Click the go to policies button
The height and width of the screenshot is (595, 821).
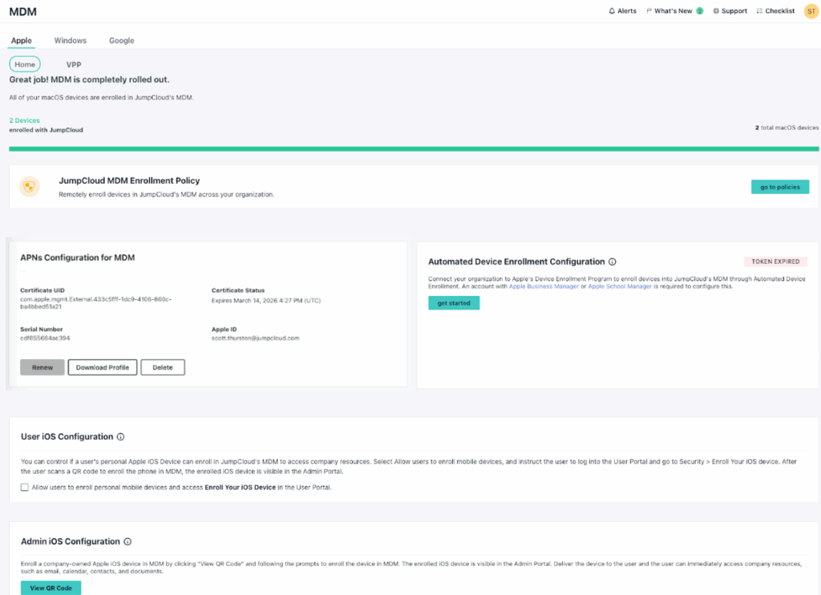tap(779, 187)
